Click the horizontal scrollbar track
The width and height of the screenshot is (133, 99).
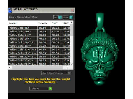tap(37, 68)
